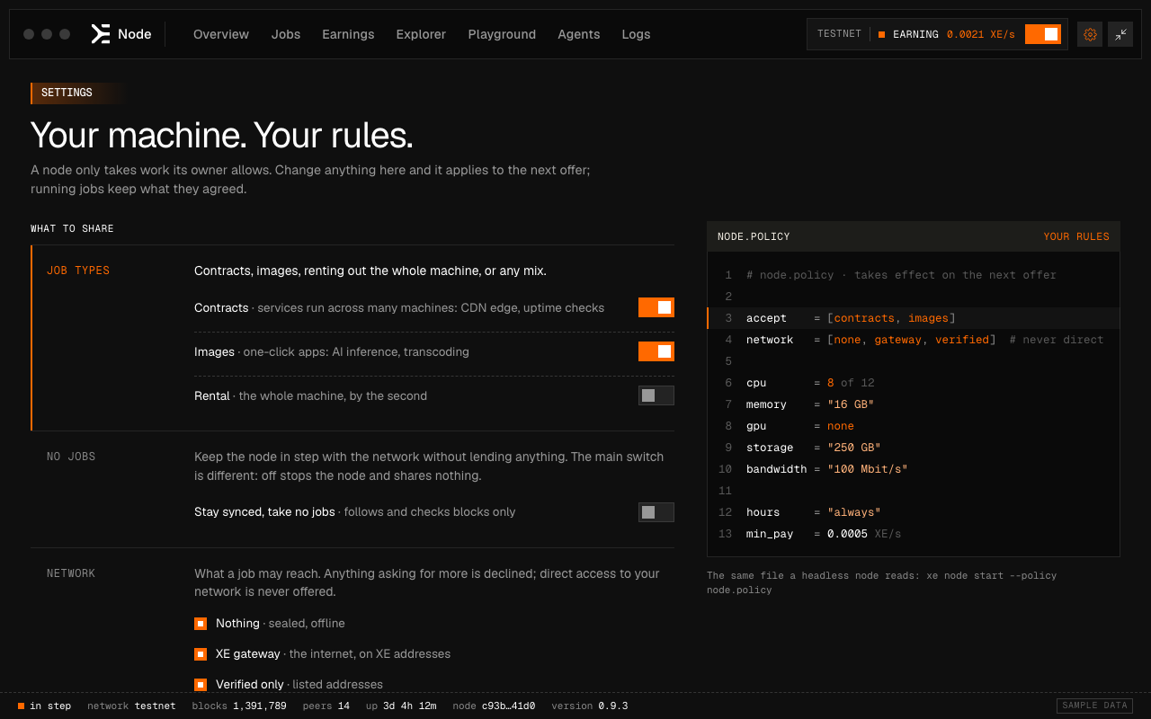Click the peers 14 status entry
The height and width of the screenshot is (719, 1151).
pos(326,706)
